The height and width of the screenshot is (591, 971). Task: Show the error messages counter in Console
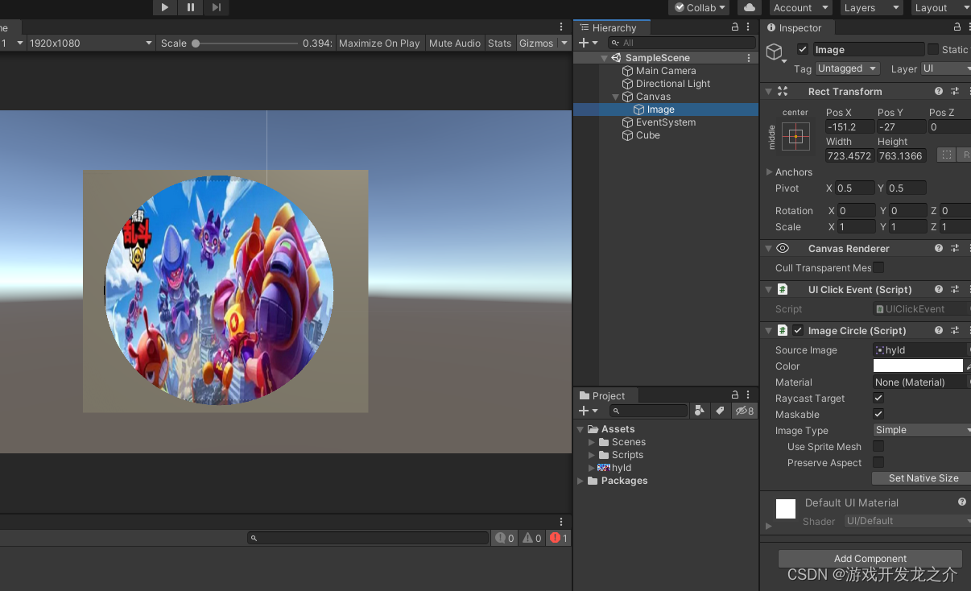pos(558,538)
